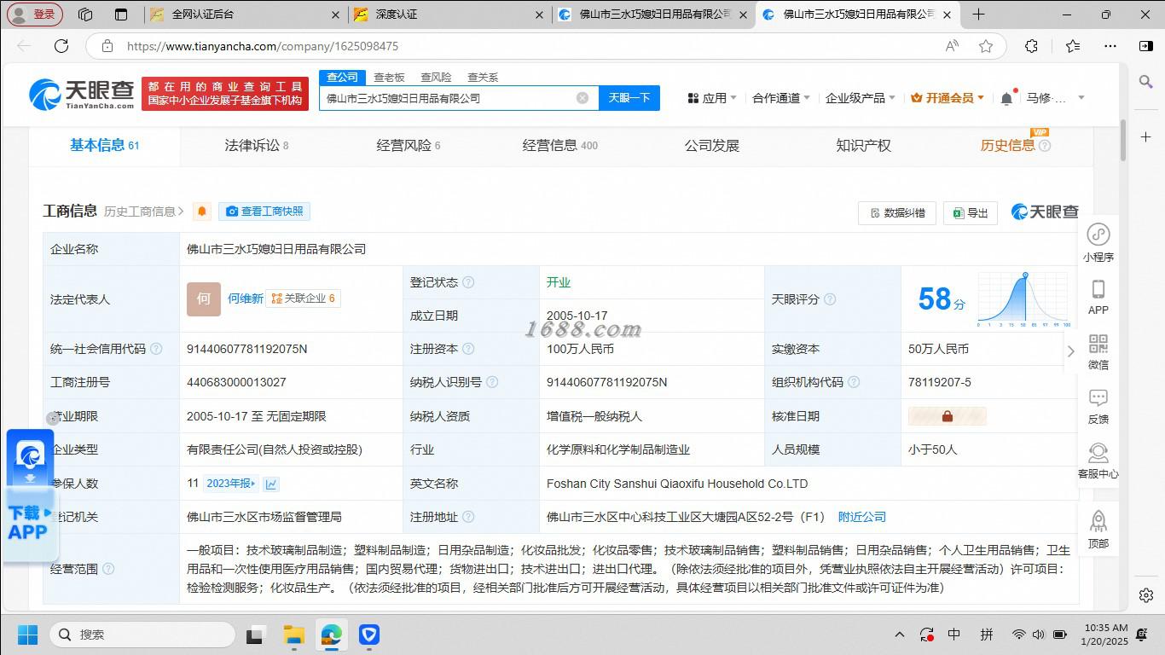Expand right arrow beside the 实缴资本 row
The height and width of the screenshot is (655, 1165).
click(x=1071, y=351)
